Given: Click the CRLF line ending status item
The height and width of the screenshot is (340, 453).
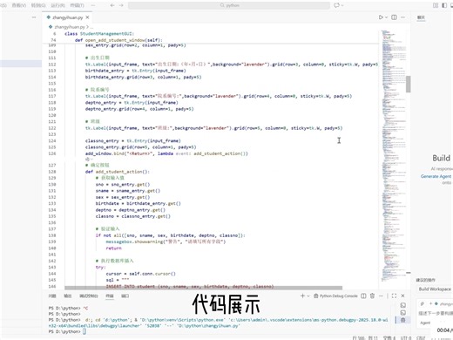Looking at the screenshot, I should (421, 337).
